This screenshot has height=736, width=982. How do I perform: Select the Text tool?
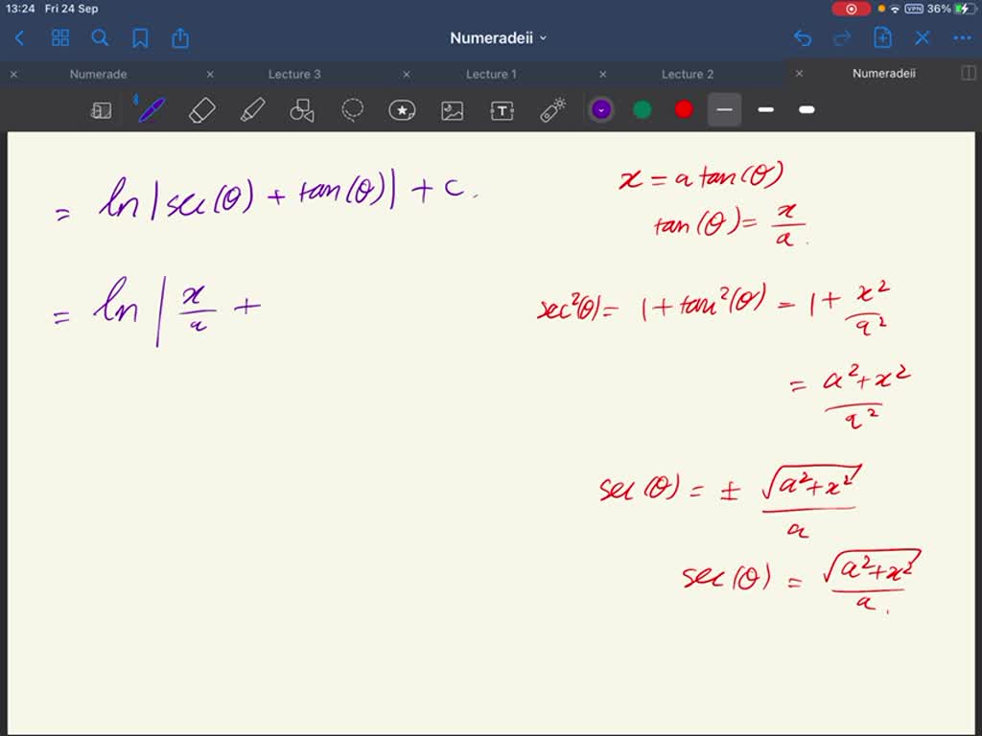pyautogui.click(x=502, y=109)
